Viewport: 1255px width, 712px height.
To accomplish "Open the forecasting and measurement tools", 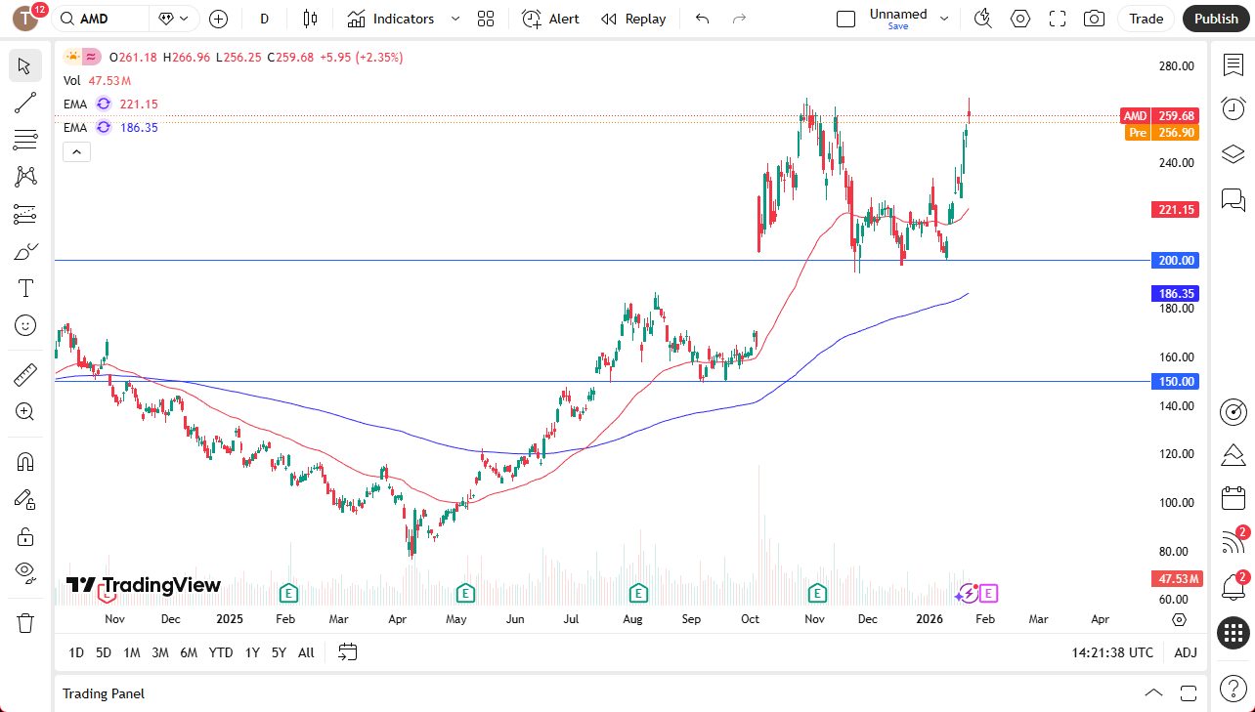I will click(25, 214).
